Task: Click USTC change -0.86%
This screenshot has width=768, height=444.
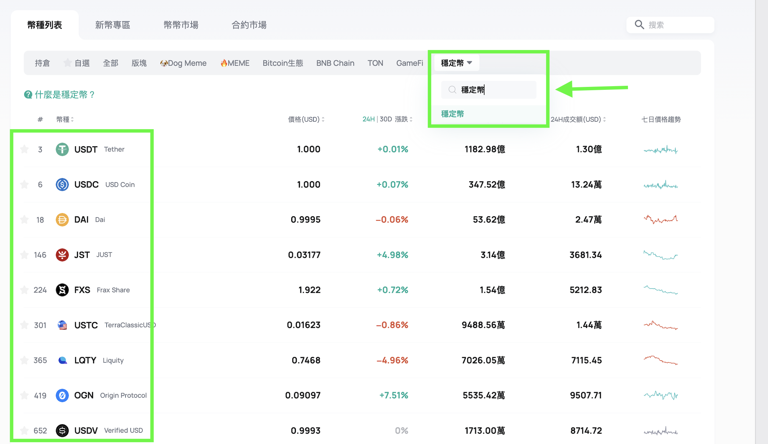Action: pyautogui.click(x=392, y=325)
